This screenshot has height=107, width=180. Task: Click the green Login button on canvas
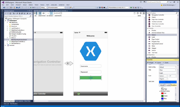(x=91, y=78)
